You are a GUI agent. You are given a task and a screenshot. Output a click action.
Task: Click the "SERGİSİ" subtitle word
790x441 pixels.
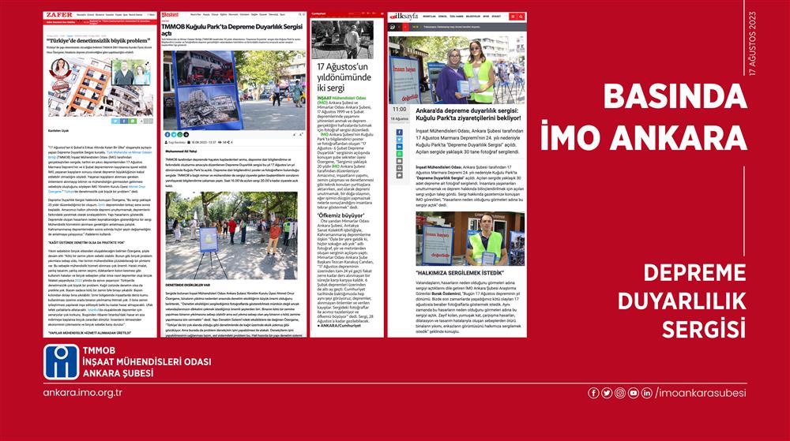[x=703, y=329]
